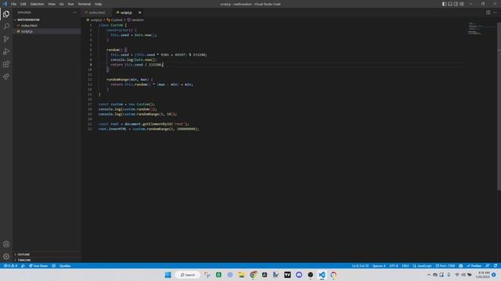Image resolution: width=501 pixels, height=281 pixels.
Task: Expand the TIMELINE section
Action: 47,260
